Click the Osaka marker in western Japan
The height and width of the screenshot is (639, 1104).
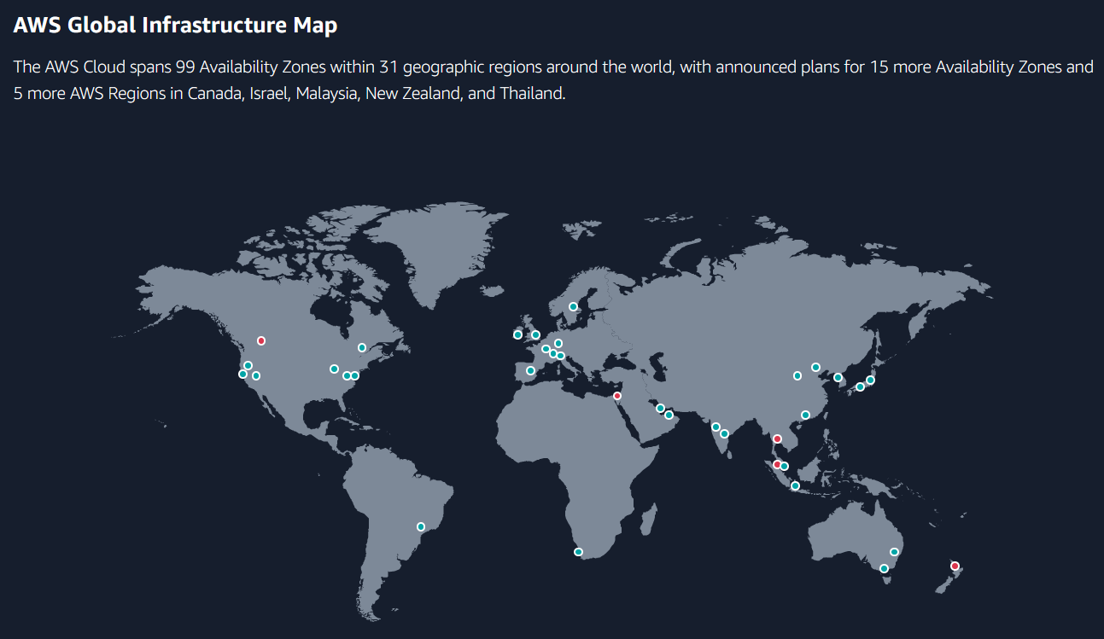pos(860,386)
